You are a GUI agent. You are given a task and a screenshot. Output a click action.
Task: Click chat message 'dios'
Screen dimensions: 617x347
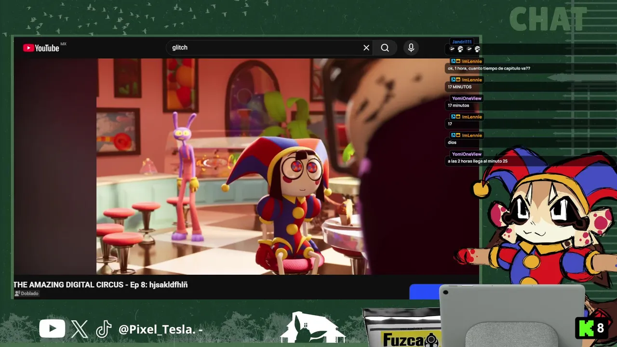click(x=452, y=143)
